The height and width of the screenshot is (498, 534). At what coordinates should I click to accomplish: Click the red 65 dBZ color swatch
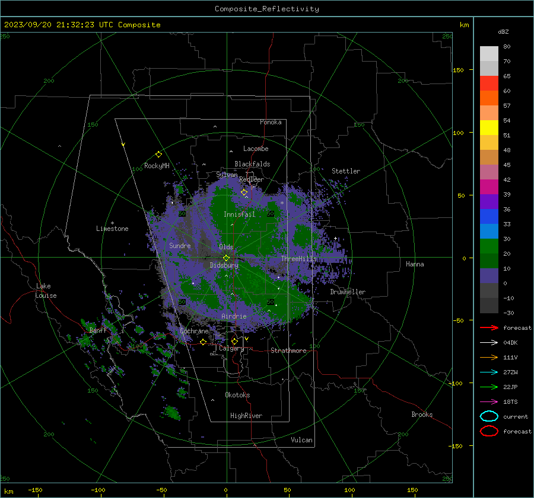[x=489, y=83]
